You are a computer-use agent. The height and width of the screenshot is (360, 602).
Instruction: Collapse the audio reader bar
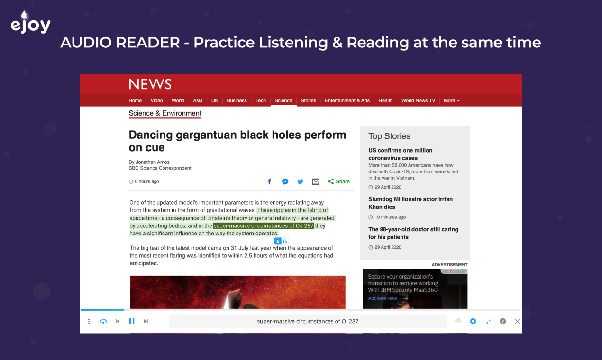click(x=488, y=321)
